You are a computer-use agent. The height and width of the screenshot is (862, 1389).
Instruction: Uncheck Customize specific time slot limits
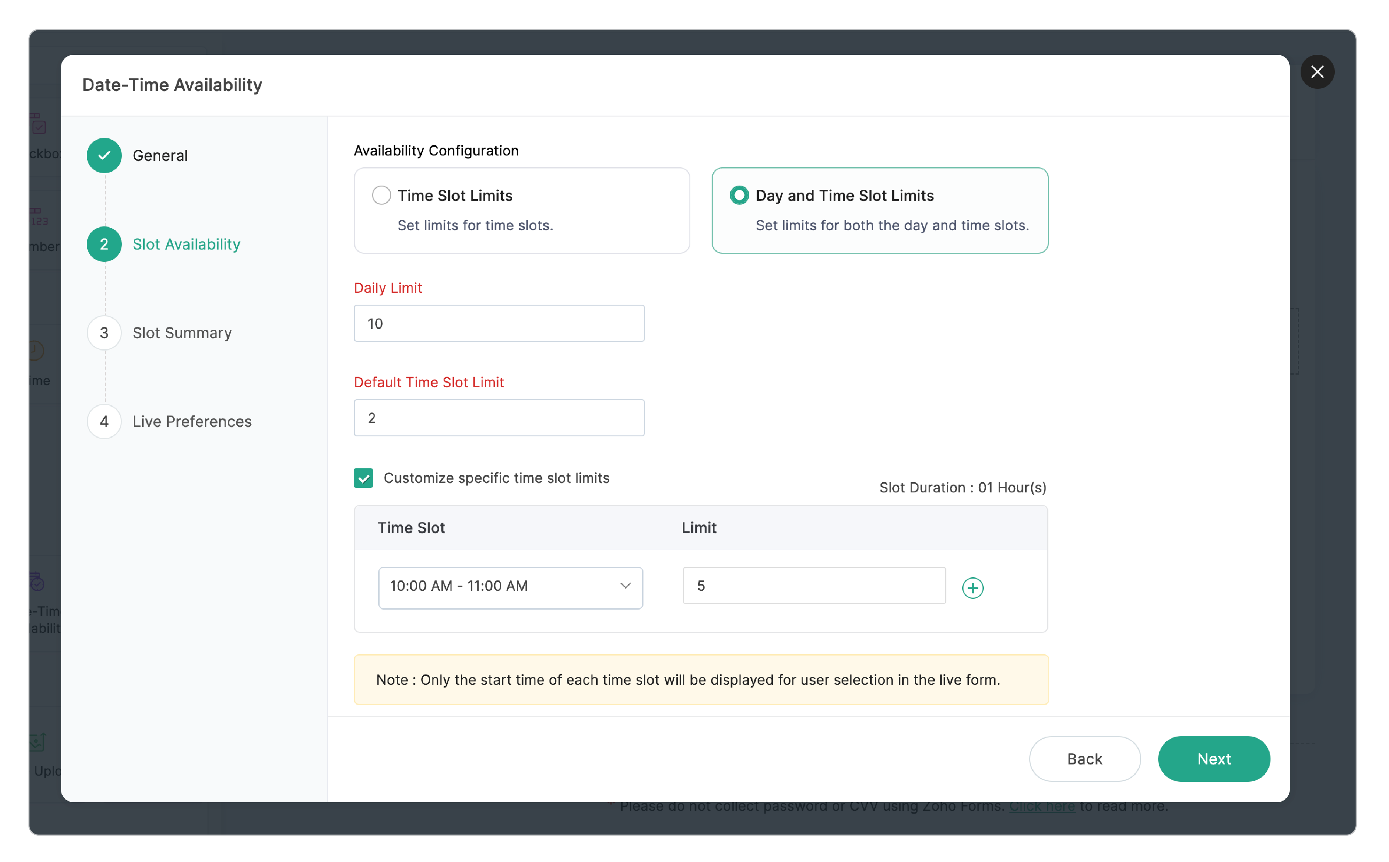point(363,478)
